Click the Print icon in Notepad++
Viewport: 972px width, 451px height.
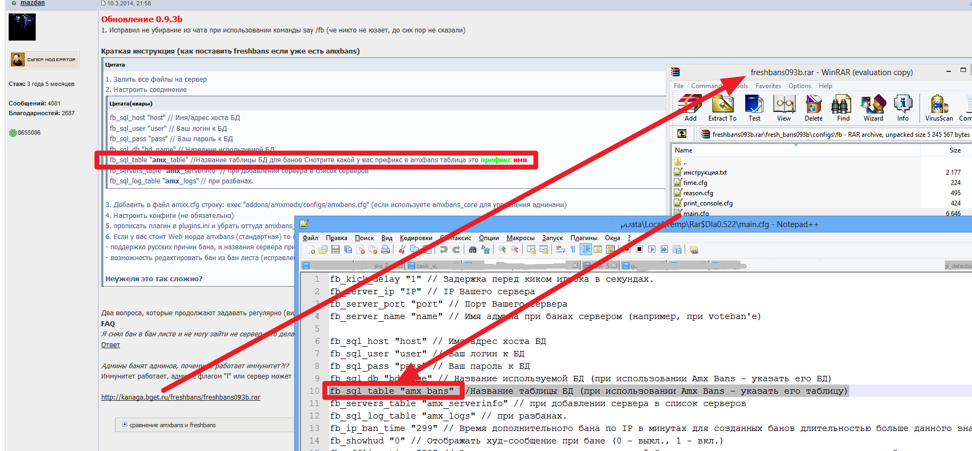tap(385, 249)
